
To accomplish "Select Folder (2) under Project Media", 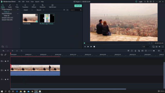I will [6, 11].
